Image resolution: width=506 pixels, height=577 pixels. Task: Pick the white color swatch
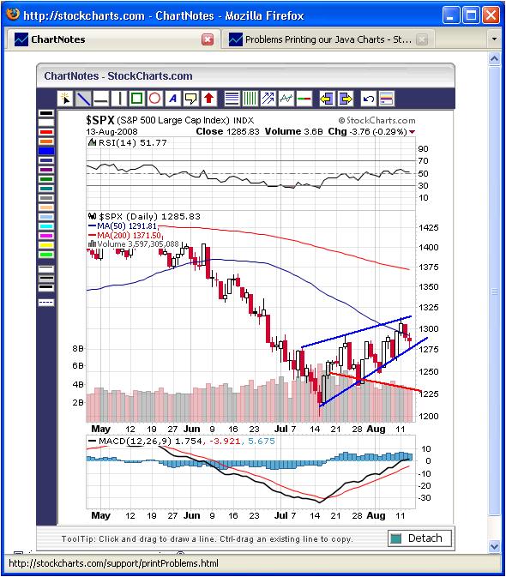tap(46, 123)
